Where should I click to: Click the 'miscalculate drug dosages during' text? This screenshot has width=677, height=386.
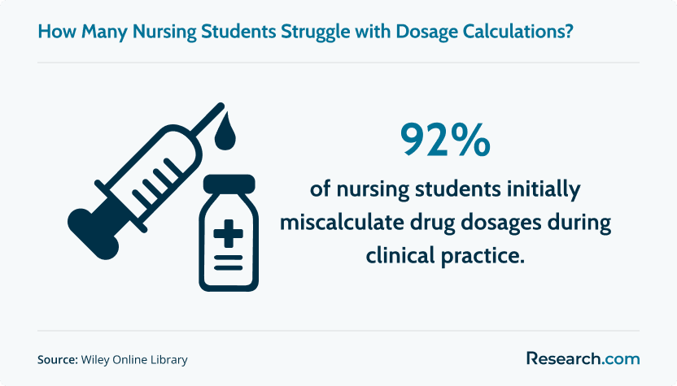[x=445, y=223]
